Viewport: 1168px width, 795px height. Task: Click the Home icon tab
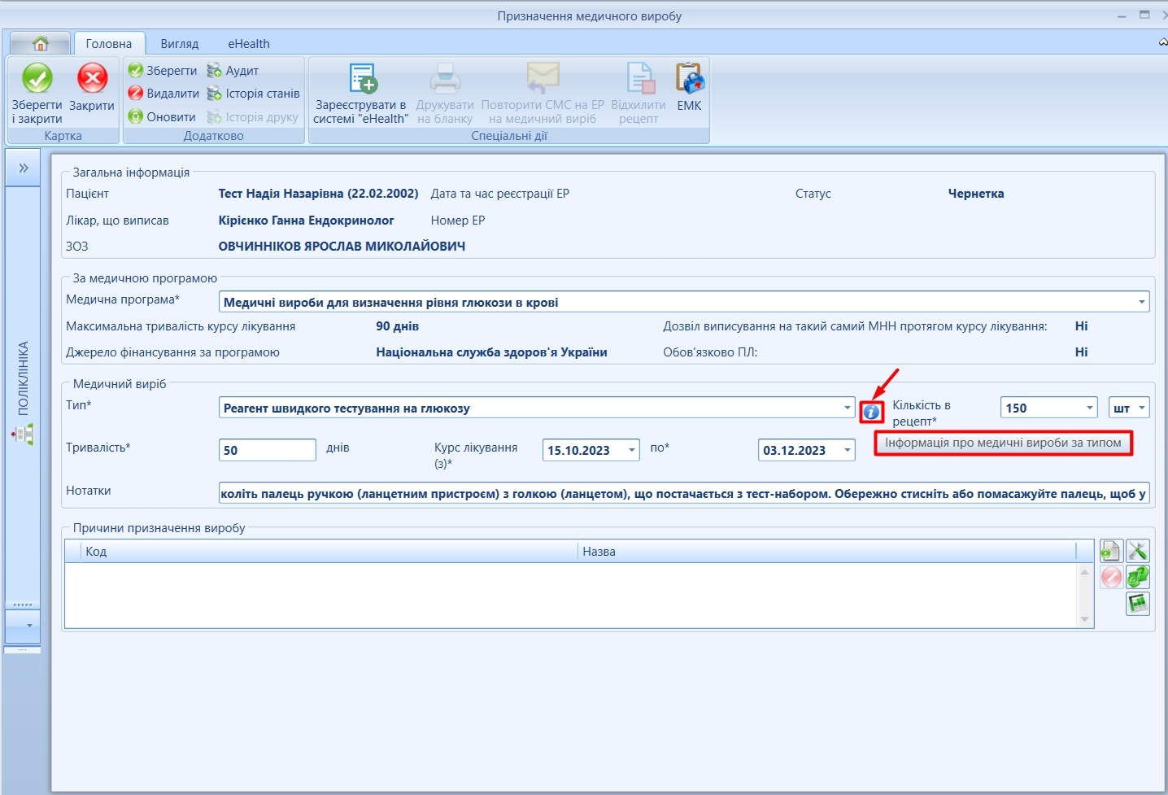click(x=40, y=43)
